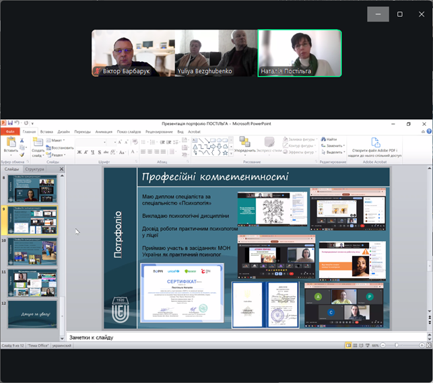Click Контур фигуры shape outline button
This screenshot has width=433, height=383.
click(300, 145)
